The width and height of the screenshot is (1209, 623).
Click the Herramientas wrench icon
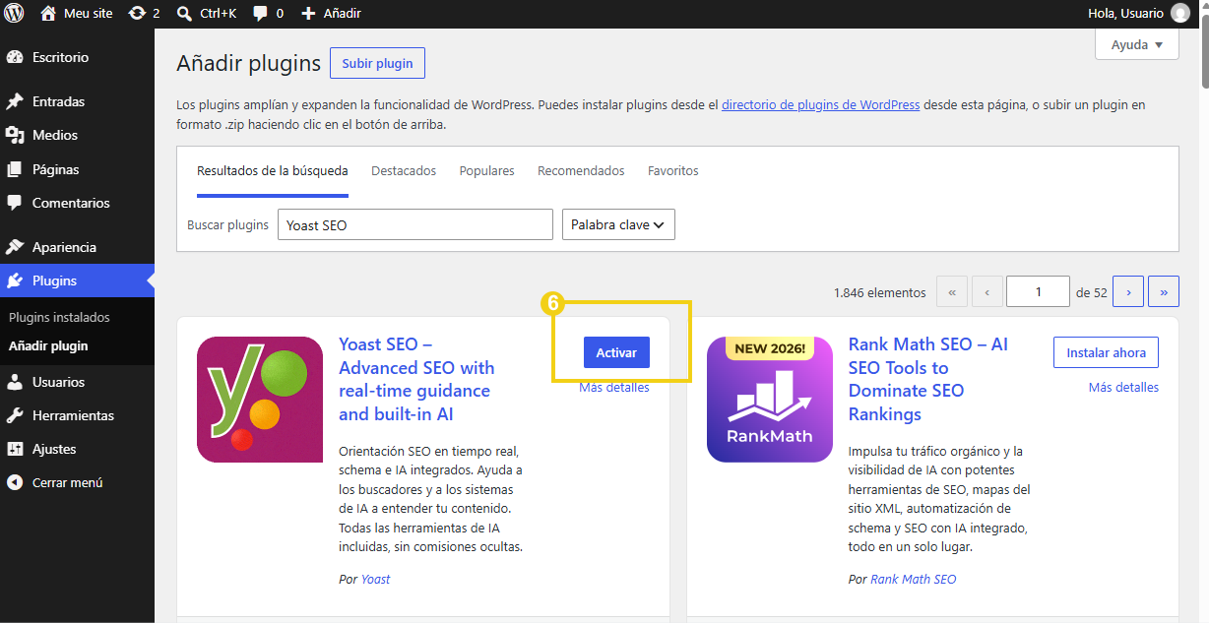coord(15,415)
